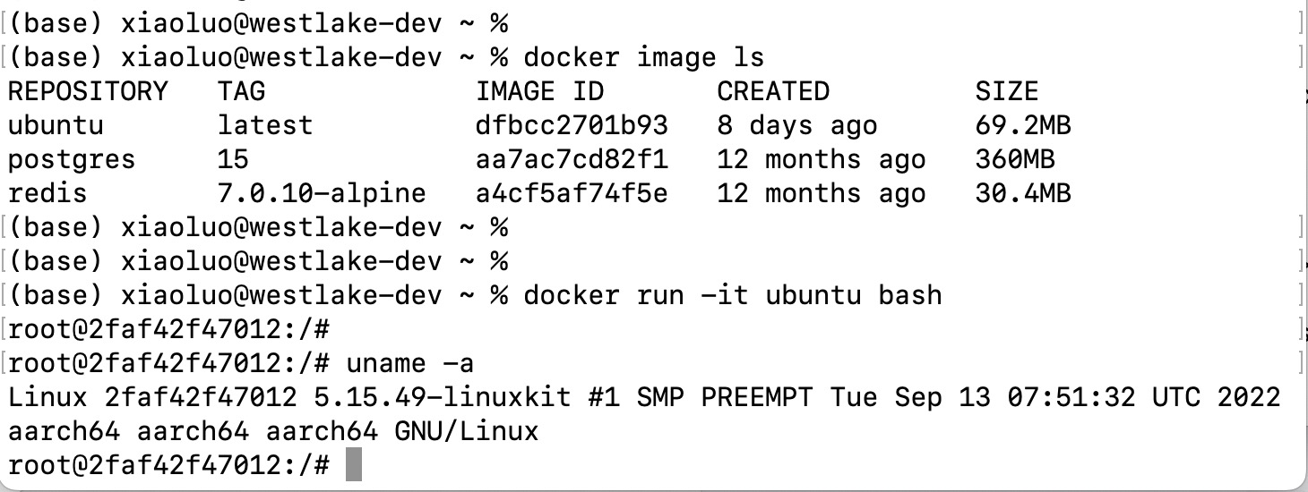Click the 7.0.10-alpine tag
1308x492 pixels.
(322, 193)
